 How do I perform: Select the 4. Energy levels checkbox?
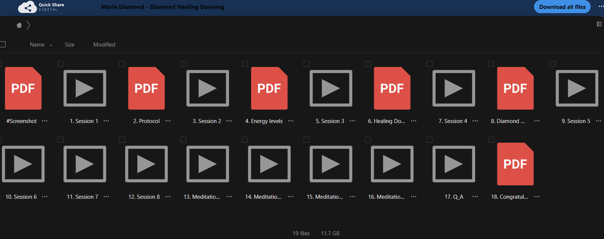pos(245,64)
